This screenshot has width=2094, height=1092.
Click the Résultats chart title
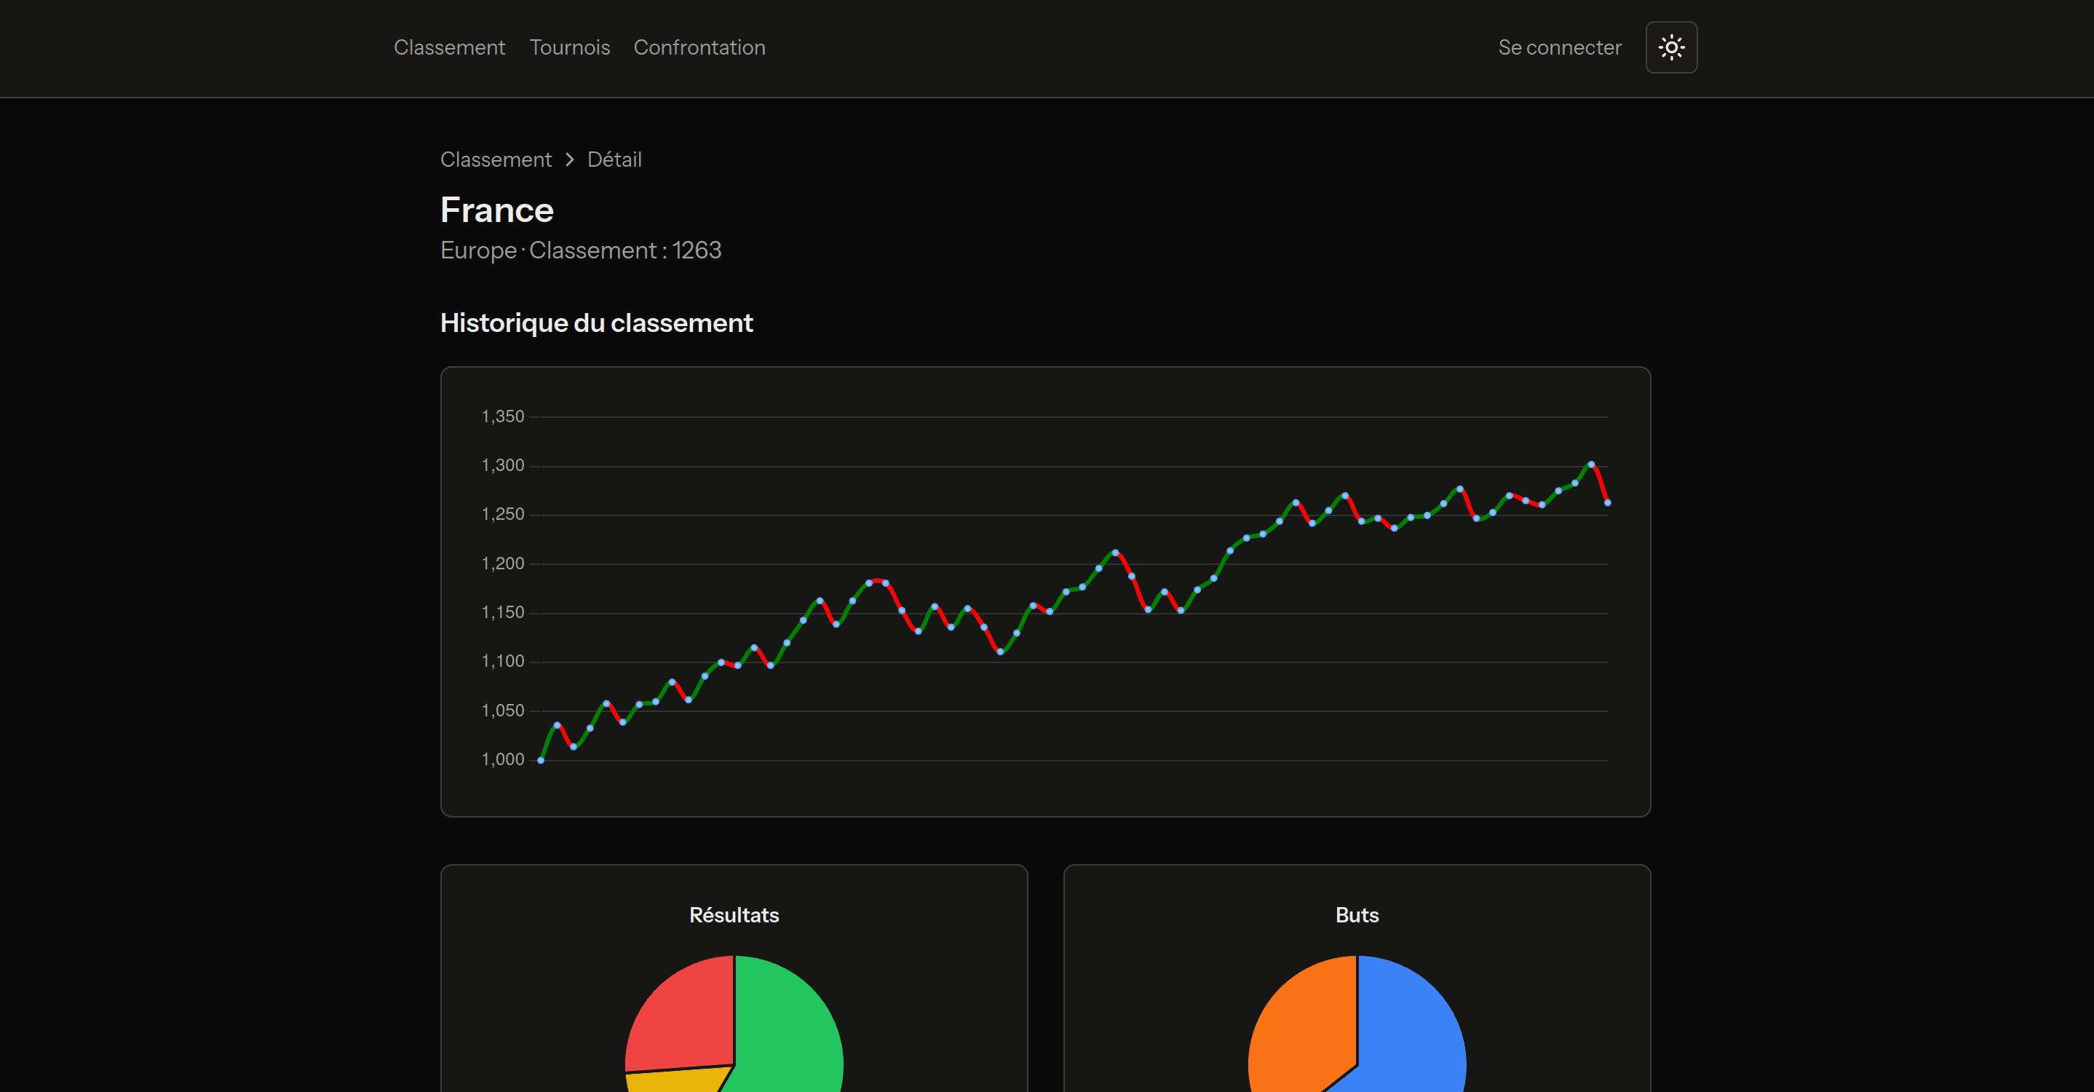pyautogui.click(x=734, y=915)
